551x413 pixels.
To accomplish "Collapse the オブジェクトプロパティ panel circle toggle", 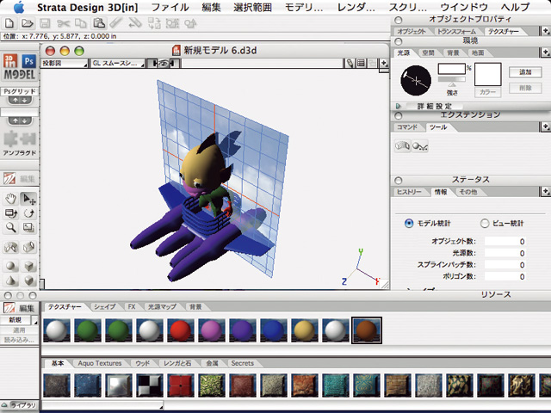I will 398,20.
